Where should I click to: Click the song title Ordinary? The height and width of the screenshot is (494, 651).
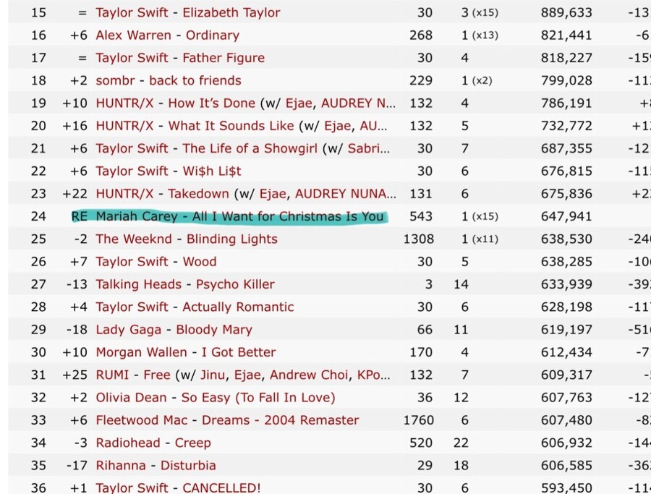coord(212,35)
